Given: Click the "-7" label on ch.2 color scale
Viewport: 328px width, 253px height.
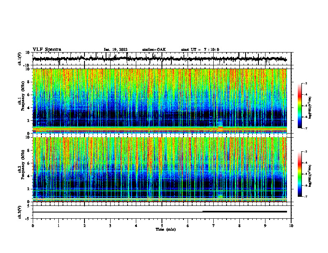Looking at the screenshot, I should point(305,196).
